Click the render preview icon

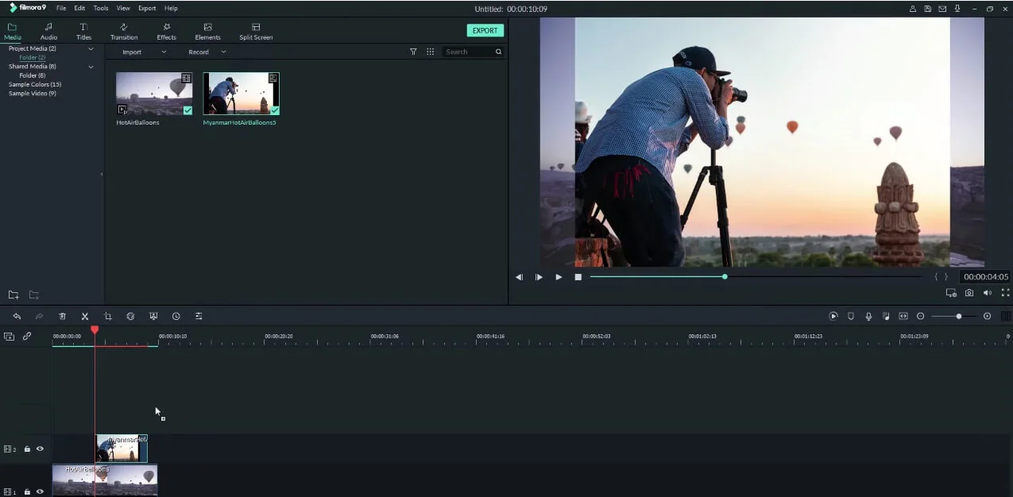(x=833, y=316)
